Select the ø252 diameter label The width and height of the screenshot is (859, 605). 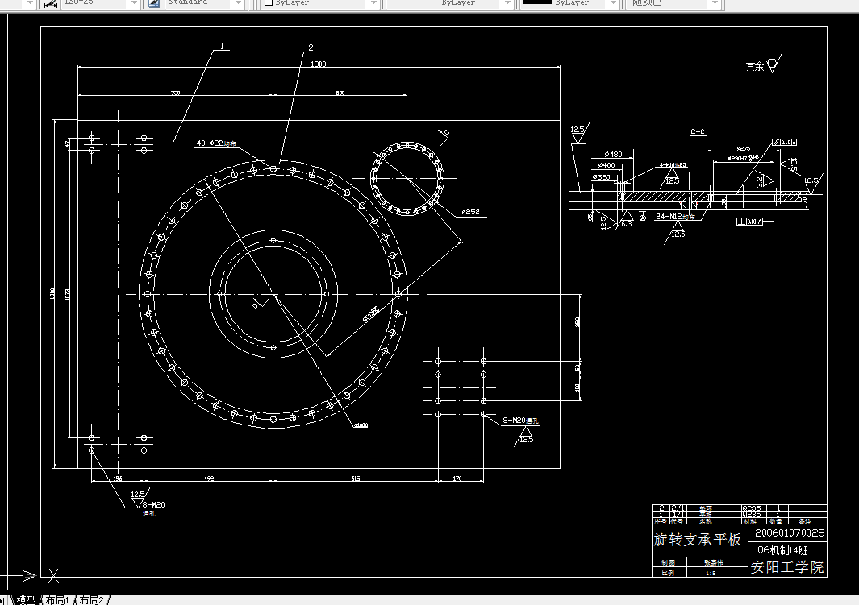[x=470, y=212]
